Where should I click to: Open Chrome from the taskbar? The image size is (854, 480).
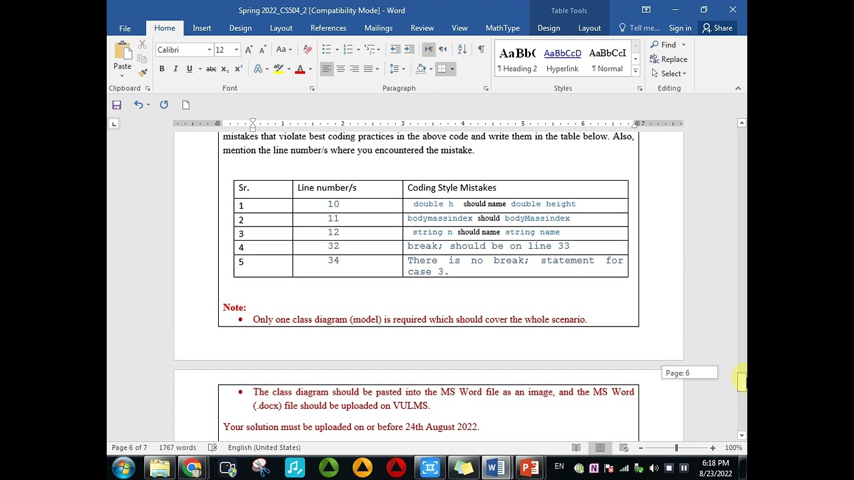192,468
